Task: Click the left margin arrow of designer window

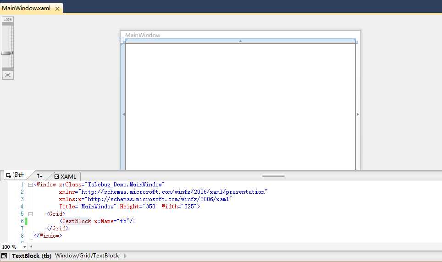Action: [x=123, y=115]
